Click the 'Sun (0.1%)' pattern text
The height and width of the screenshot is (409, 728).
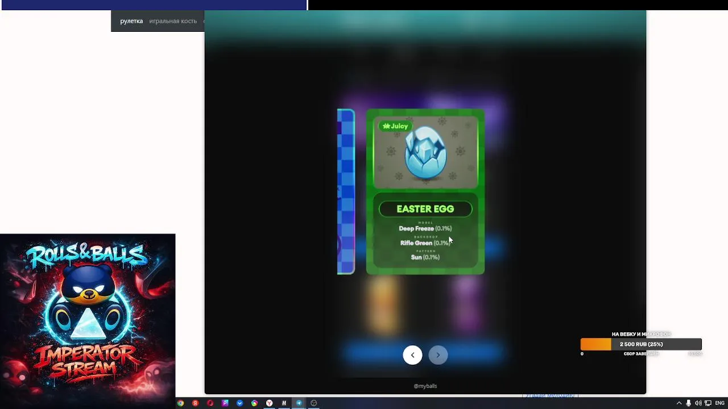click(x=425, y=257)
